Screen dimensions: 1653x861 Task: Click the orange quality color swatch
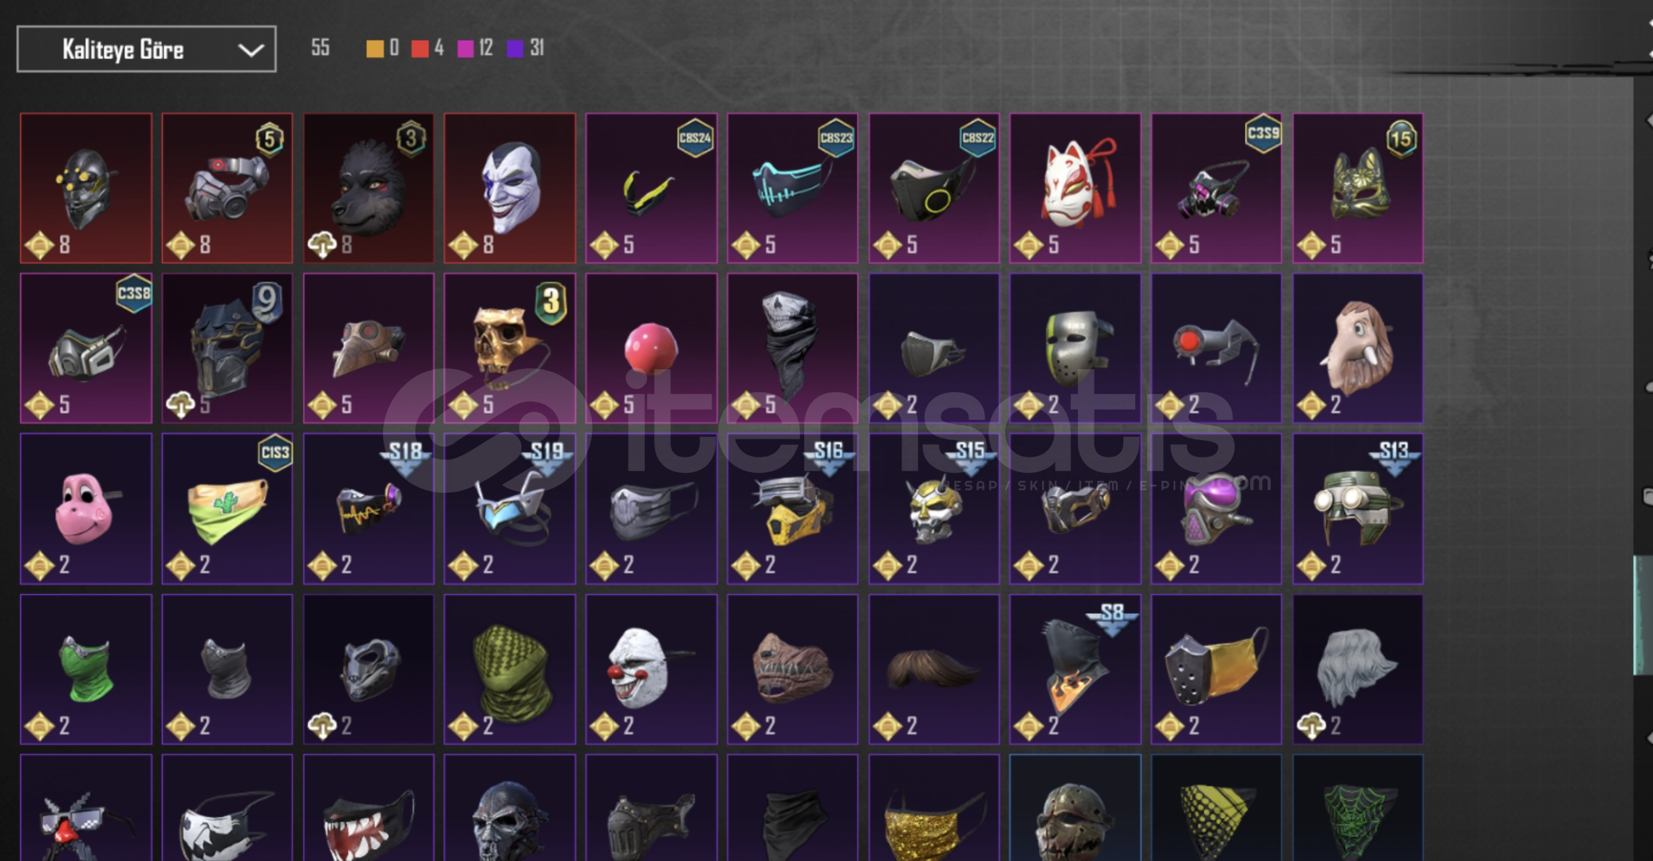[374, 49]
